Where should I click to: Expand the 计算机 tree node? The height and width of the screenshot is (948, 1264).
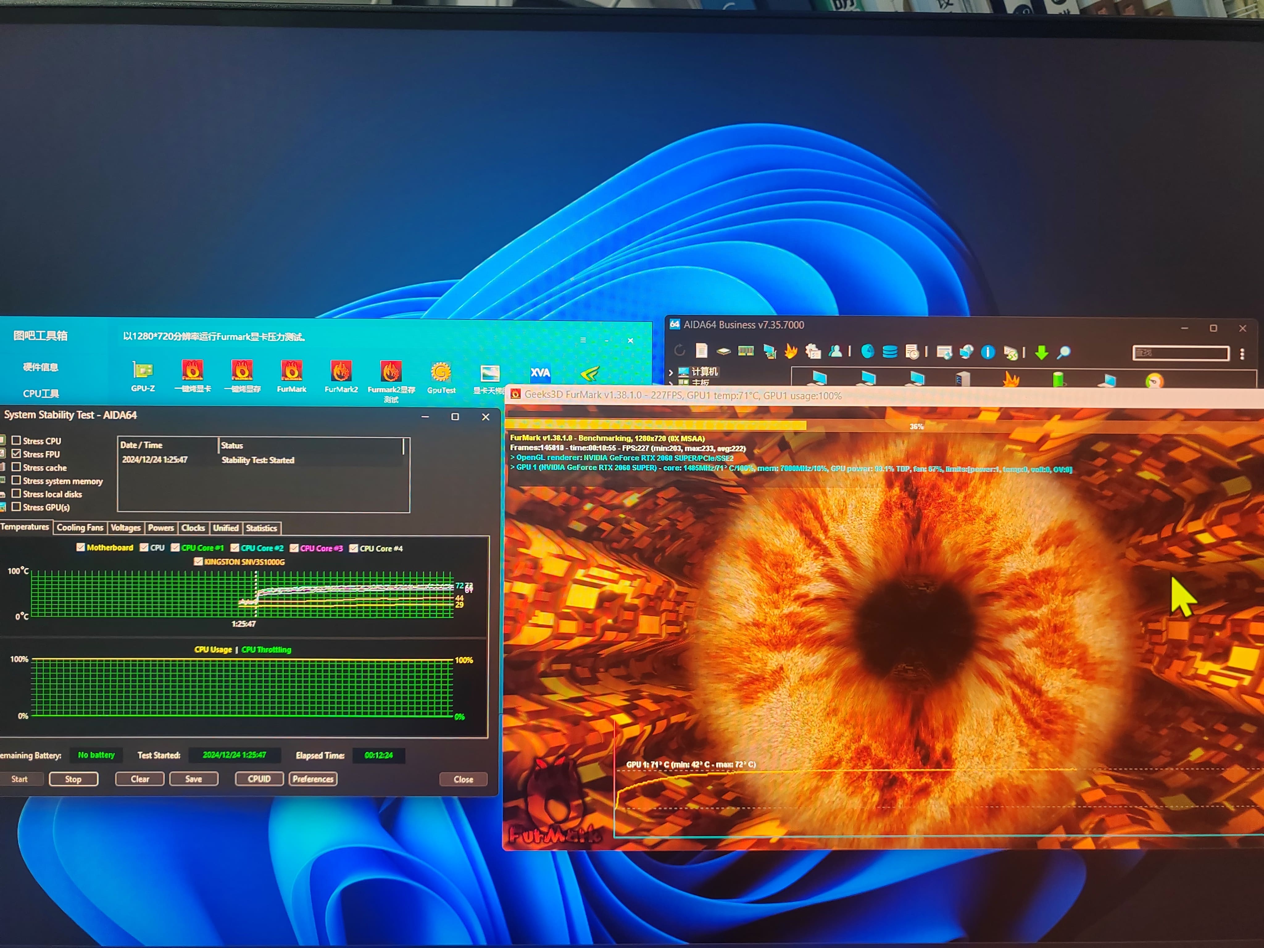671,372
